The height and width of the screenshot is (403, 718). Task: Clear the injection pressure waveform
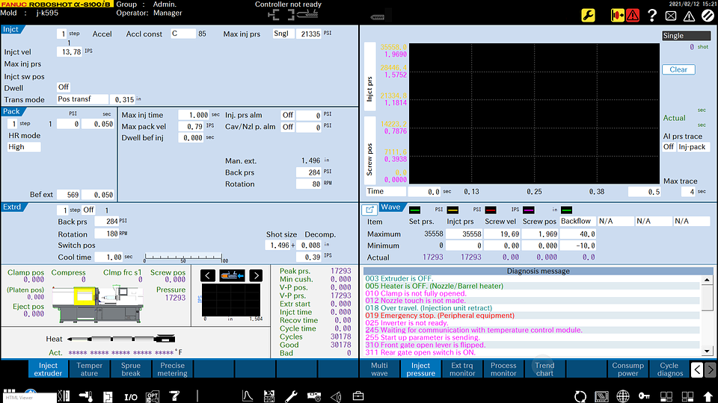coord(678,69)
